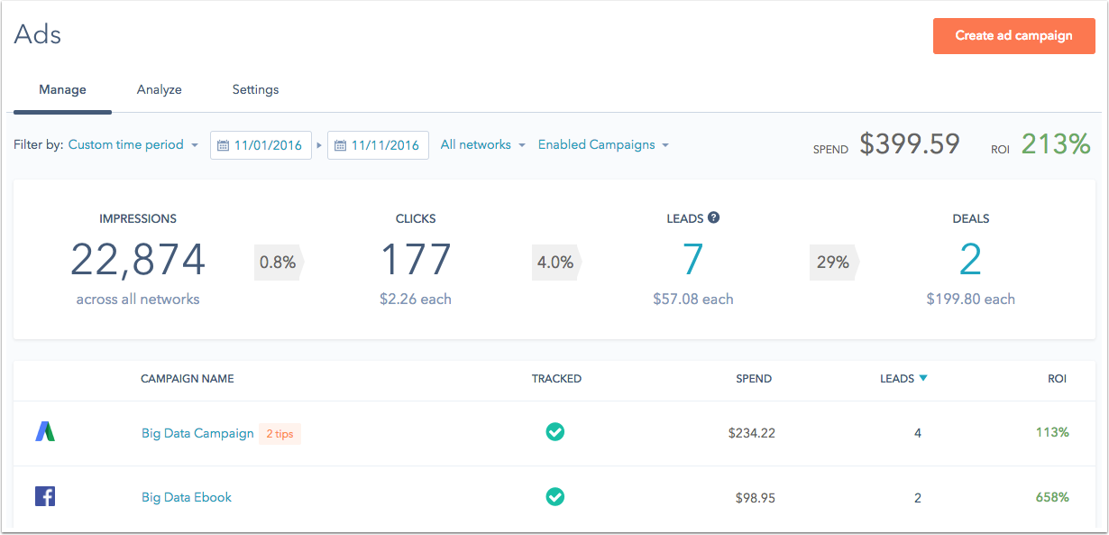
Task: Click the 29% conversion rate tag
Action: pyautogui.click(x=834, y=263)
